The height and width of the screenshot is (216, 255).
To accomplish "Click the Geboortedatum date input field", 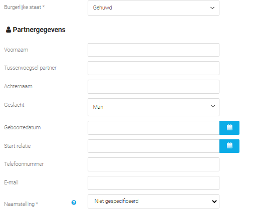I will pos(153,128).
